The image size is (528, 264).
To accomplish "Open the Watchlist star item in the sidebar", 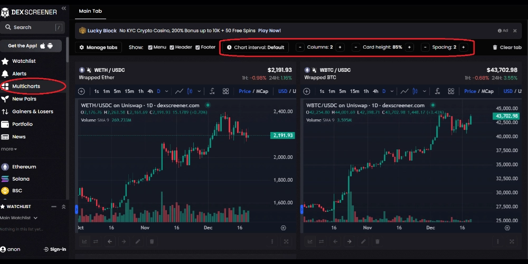I will coord(18,61).
